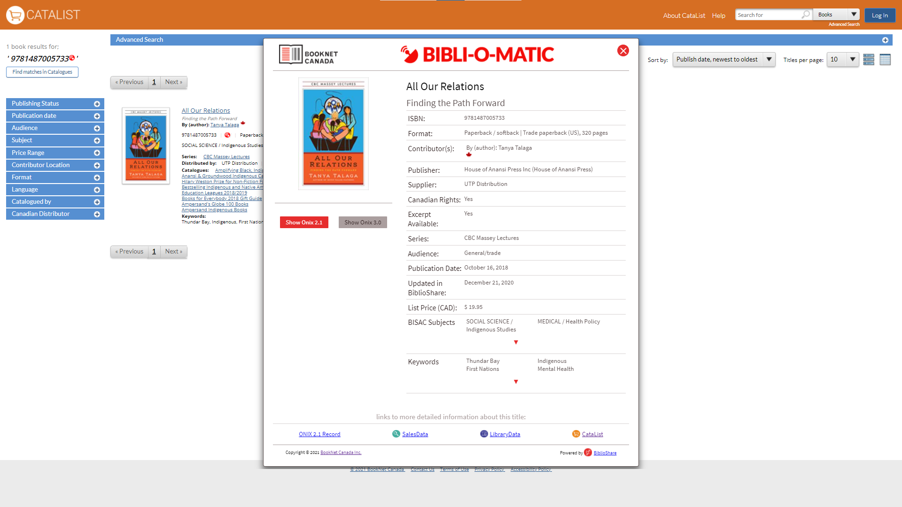The image size is (902, 507).
Task: Open the CataList link in popup
Action: (592, 434)
